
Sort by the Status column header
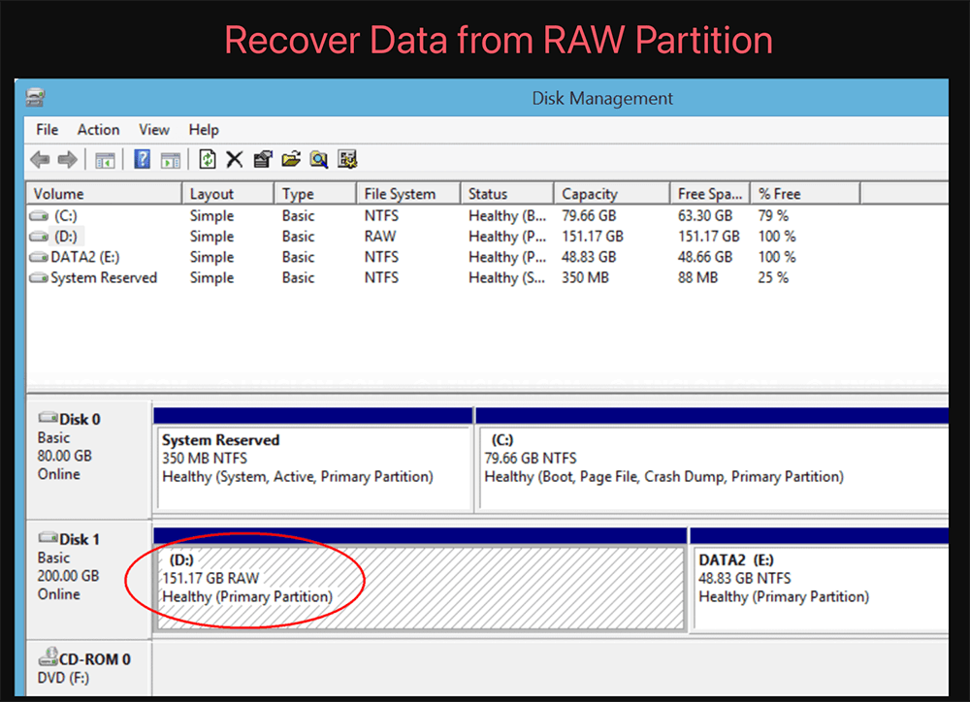[506, 194]
